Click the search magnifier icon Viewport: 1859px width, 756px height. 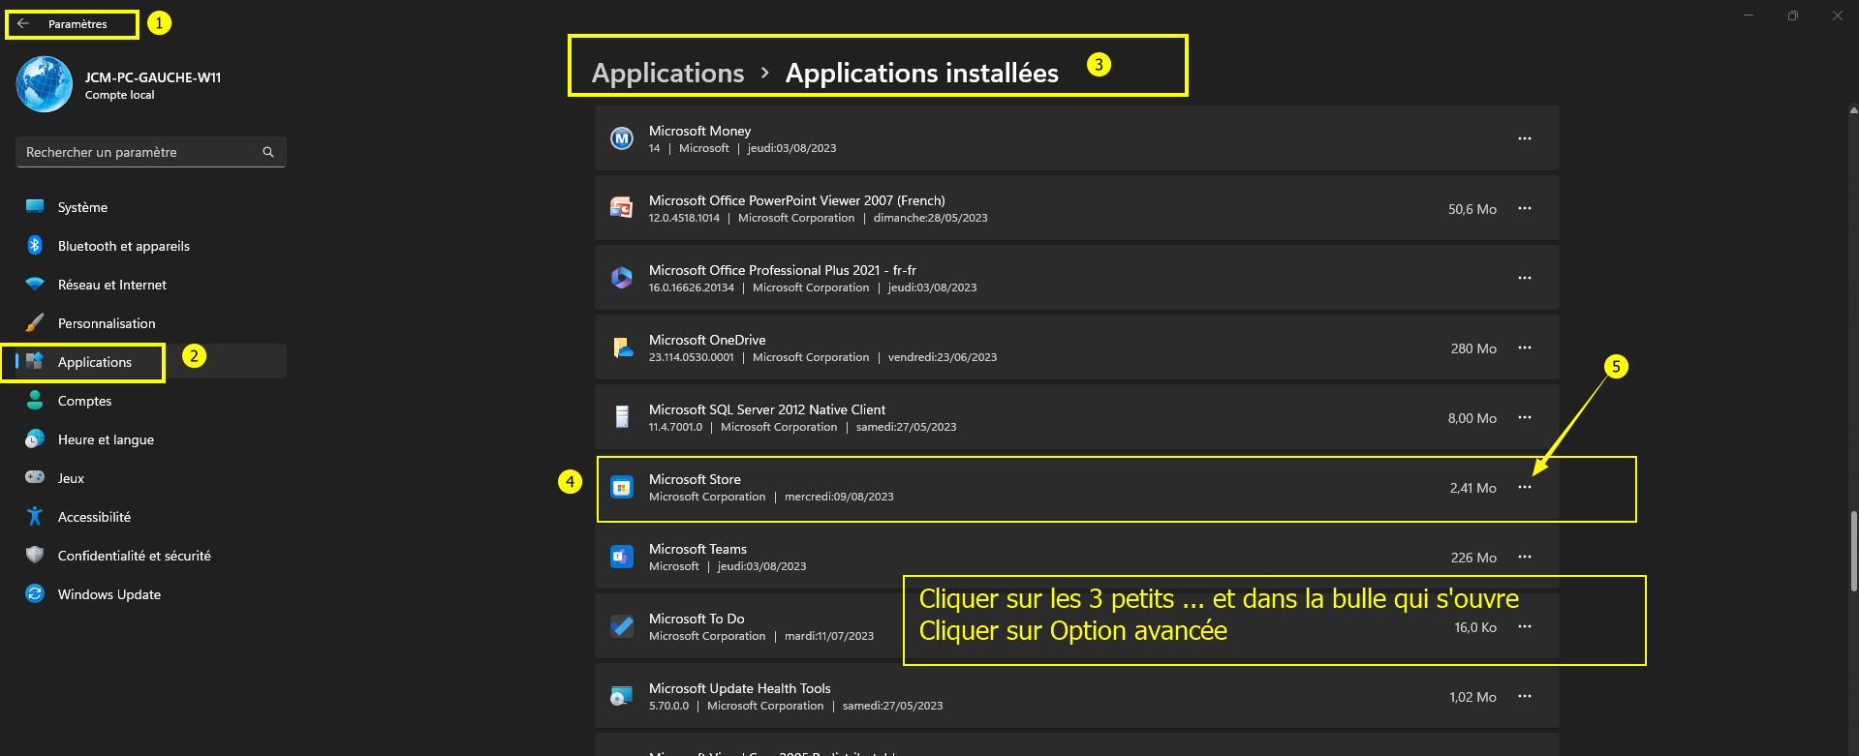[x=268, y=152]
